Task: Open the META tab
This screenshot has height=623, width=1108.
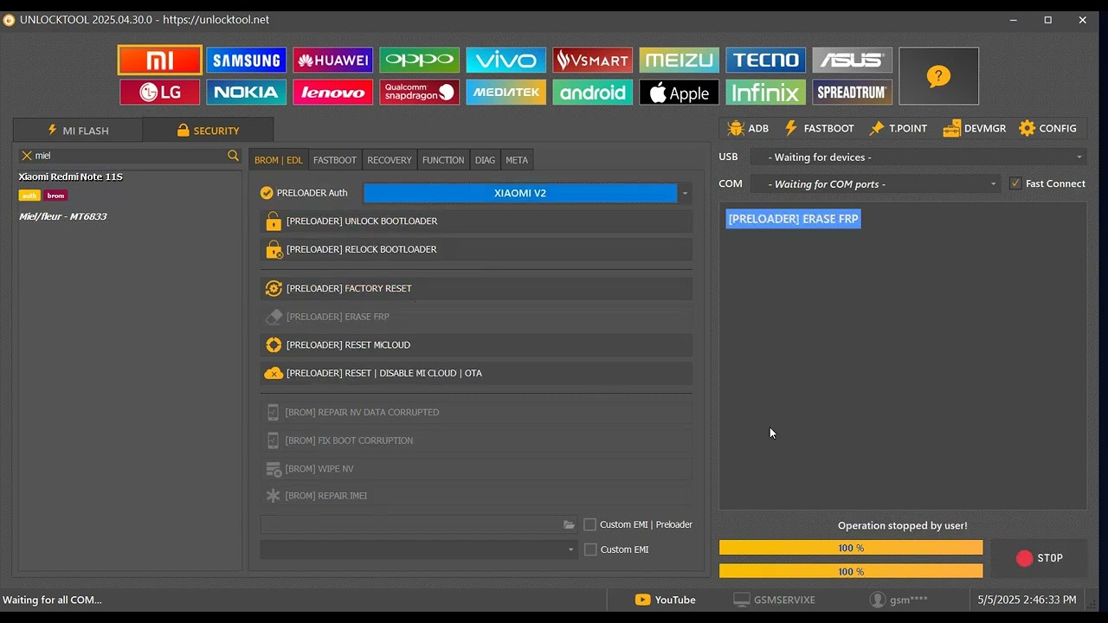Action: (517, 160)
